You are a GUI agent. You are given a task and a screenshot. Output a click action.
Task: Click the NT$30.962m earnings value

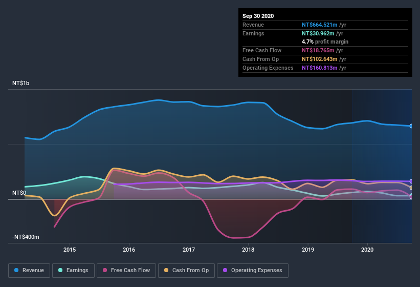[x=318, y=33]
